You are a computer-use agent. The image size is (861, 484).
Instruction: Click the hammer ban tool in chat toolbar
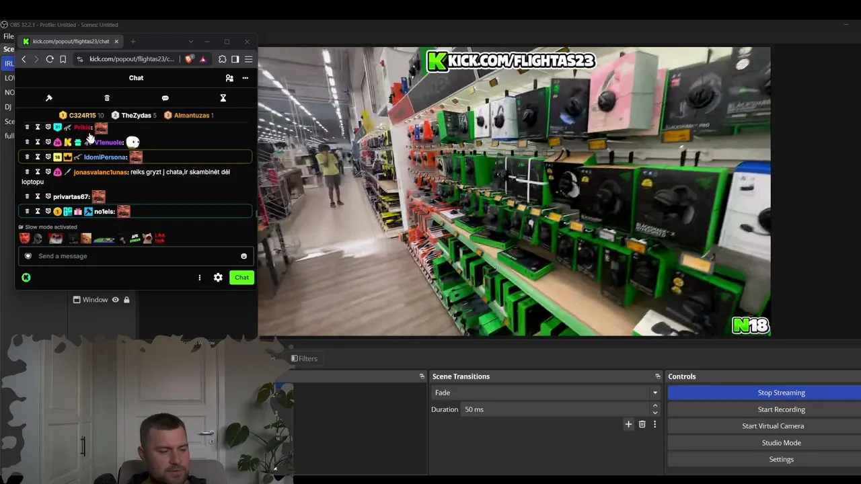[49, 98]
